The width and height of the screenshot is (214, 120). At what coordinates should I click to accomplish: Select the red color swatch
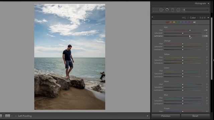tap(167, 22)
